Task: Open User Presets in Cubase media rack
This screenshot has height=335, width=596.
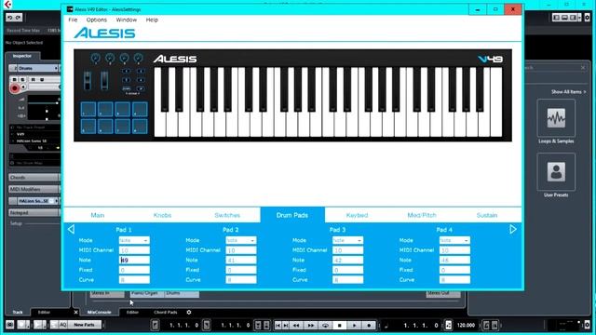Action: [556, 171]
